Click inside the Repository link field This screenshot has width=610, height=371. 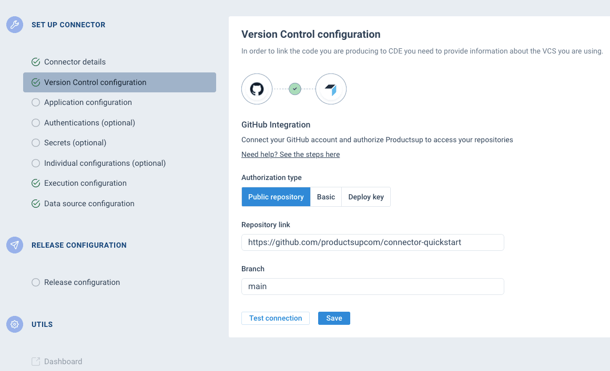click(372, 242)
